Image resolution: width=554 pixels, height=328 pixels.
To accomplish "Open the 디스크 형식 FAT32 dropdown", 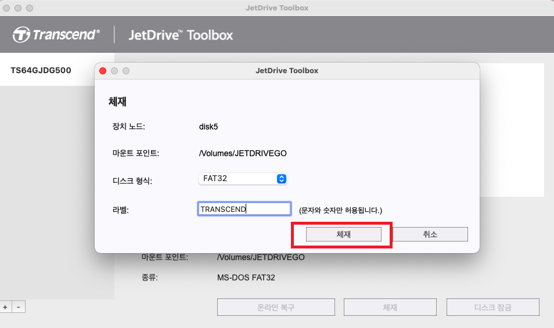I will pos(243,179).
